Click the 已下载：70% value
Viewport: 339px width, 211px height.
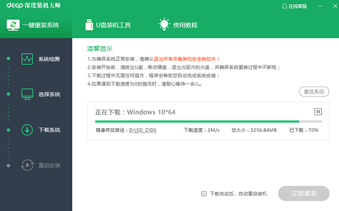(x=303, y=130)
